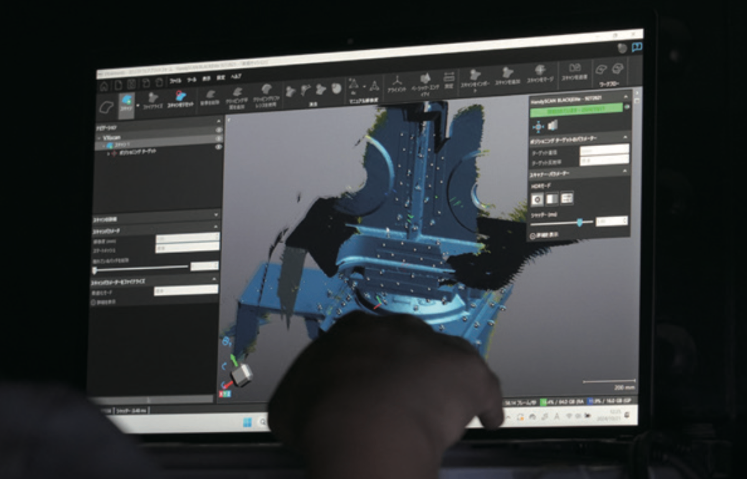Click the Merge scans icon
The image size is (747, 479).
(x=540, y=73)
